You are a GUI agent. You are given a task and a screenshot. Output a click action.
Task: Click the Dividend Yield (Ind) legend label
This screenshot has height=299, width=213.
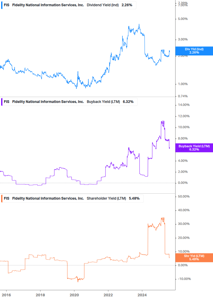click(102, 5)
